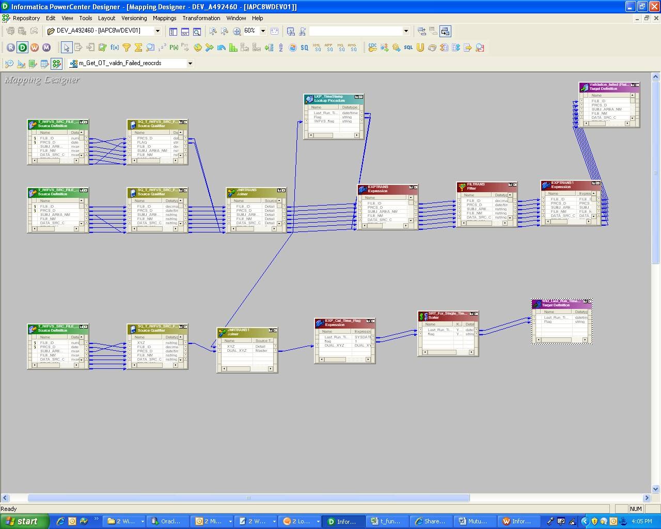Add a SQL transformation from the toolbar

coord(408,48)
